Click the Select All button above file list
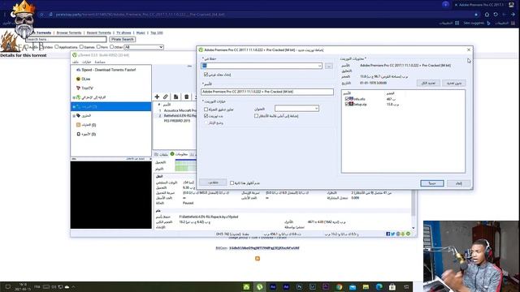The image size is (520, 292). 428,83
